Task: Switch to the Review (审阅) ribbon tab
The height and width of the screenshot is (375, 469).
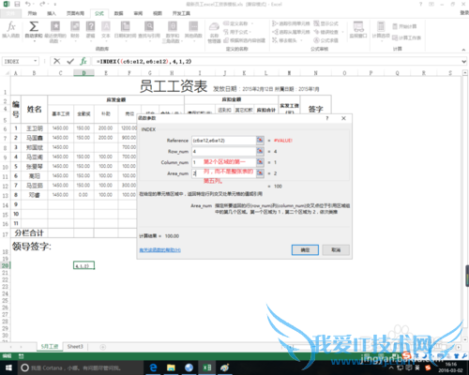Action: [138, 13]
